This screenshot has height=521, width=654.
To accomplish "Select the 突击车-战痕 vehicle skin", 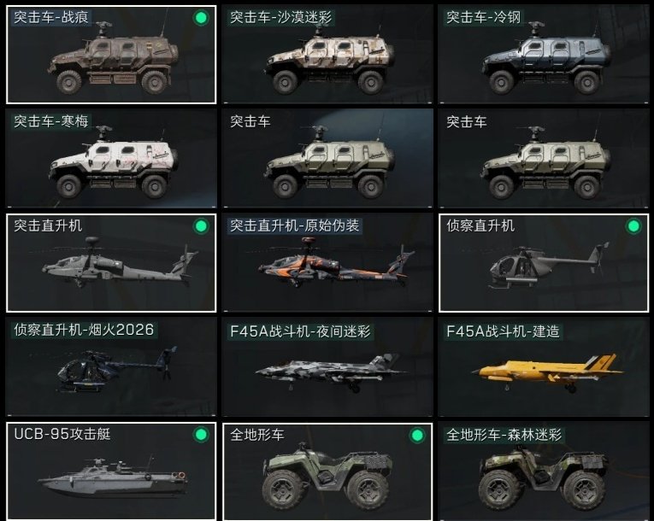I will click(x=111, y=54).
